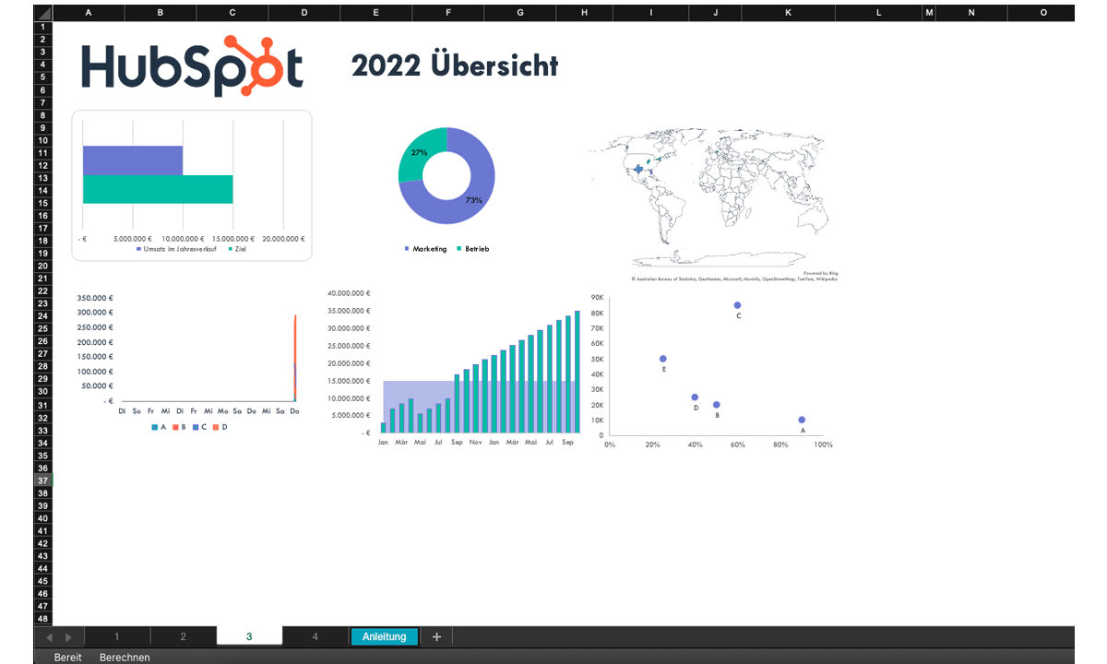Select the 2022 Übersicht title text
The width and height of the screenshot is (1107, 664).
455,66
